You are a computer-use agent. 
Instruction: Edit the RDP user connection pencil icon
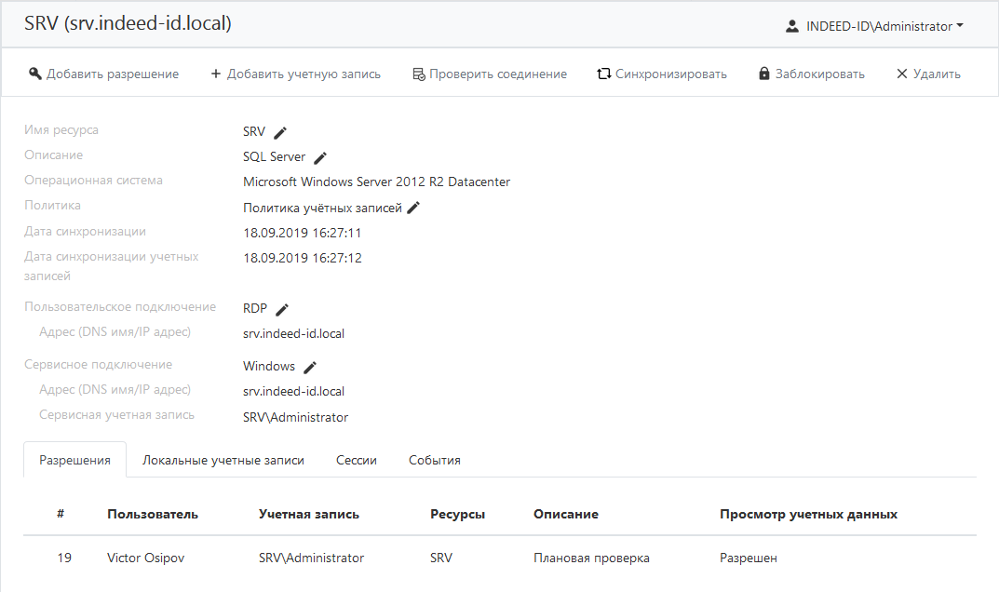point(282,309)
